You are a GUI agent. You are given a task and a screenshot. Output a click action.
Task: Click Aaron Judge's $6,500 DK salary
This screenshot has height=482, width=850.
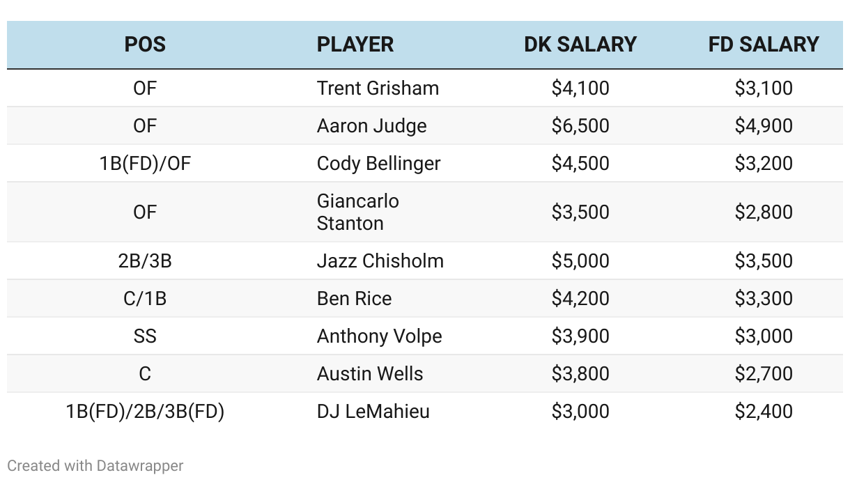[580, 126]
